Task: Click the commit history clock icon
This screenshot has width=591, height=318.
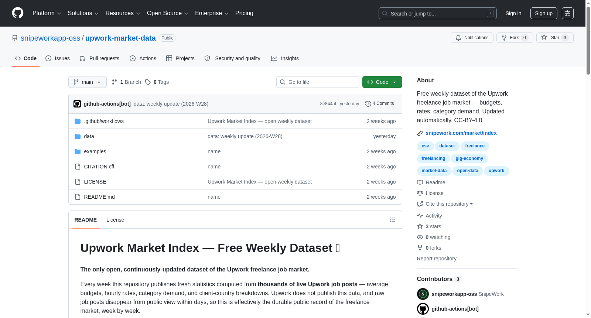Action: point(368,104)
